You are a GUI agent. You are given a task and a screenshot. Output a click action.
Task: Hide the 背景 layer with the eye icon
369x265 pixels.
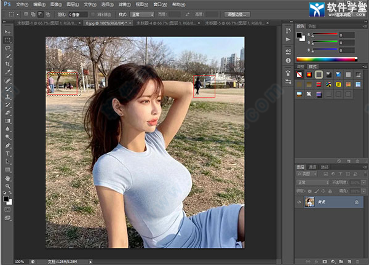point(300,202)
